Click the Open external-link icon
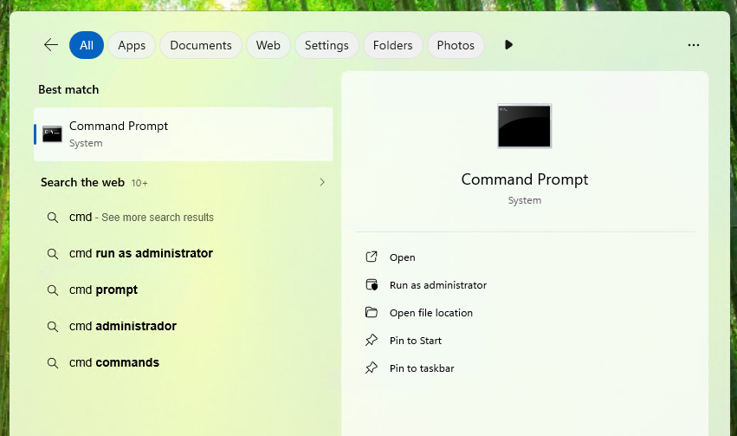 pos(372,257)
